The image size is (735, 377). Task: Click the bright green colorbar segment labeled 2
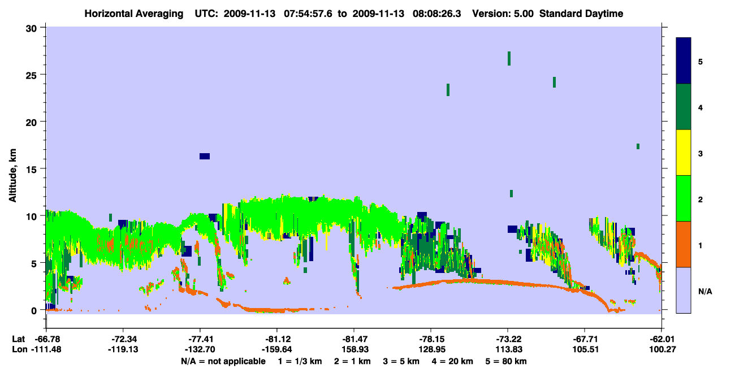(684, 198)
